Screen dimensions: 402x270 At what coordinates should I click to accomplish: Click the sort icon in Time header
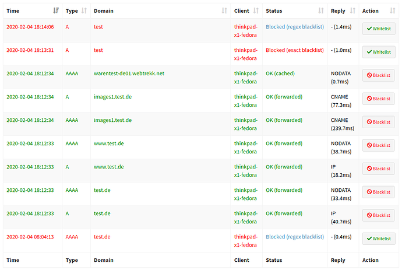pos(55,10)
